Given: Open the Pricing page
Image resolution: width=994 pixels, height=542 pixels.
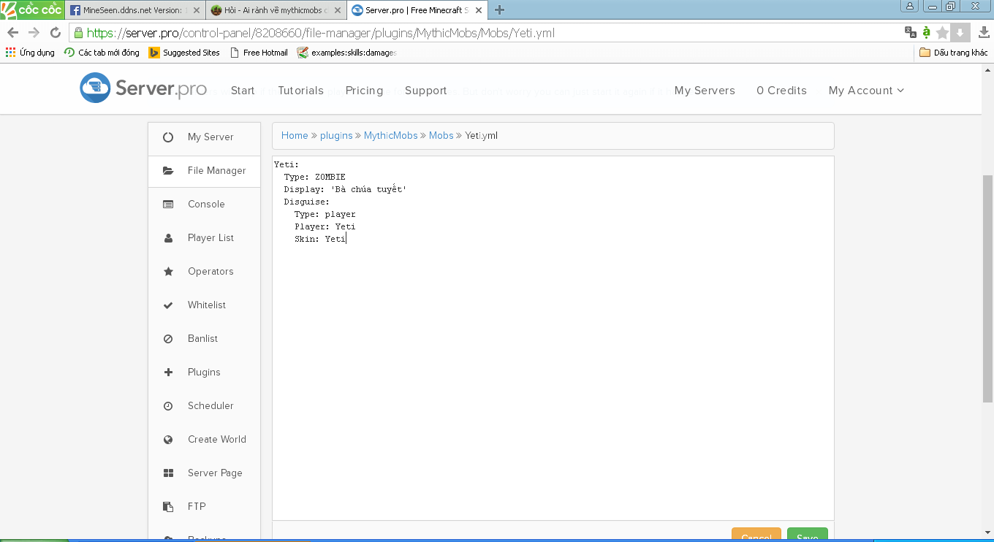Looking at the screenshot, I should (364, 91).
